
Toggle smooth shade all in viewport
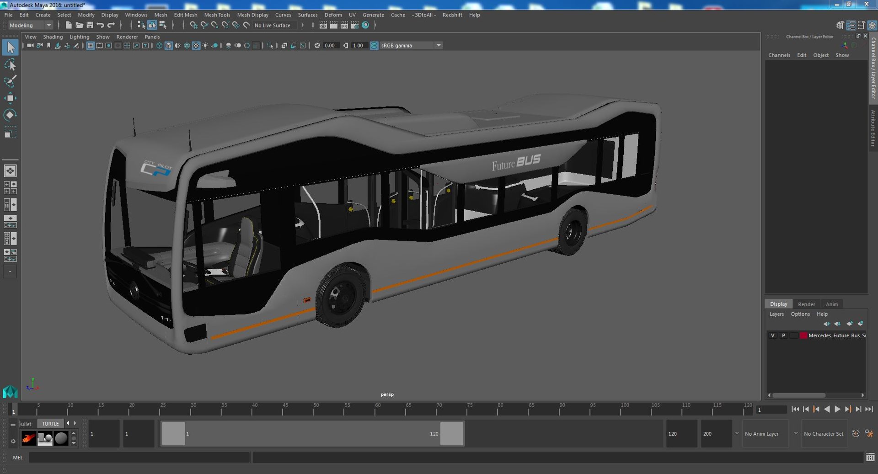pos(168,46)
